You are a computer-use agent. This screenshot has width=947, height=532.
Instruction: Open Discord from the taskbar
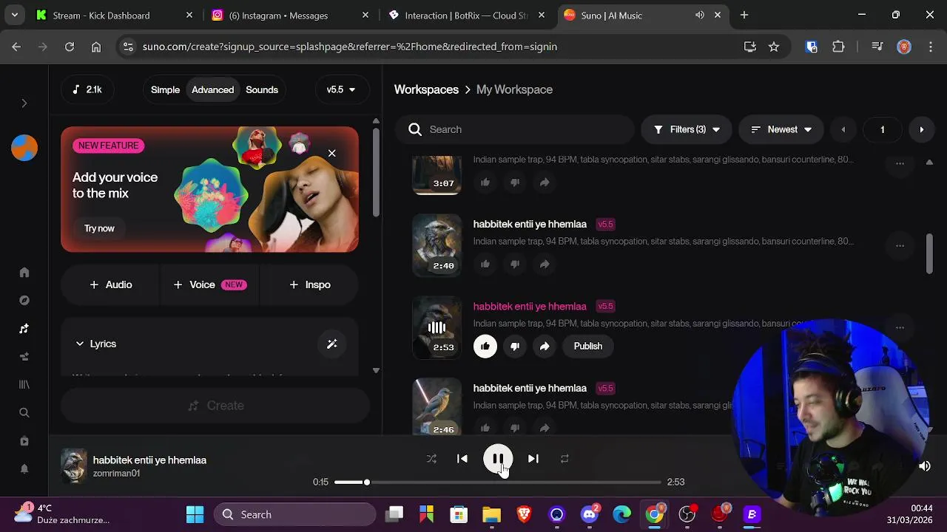590,514
